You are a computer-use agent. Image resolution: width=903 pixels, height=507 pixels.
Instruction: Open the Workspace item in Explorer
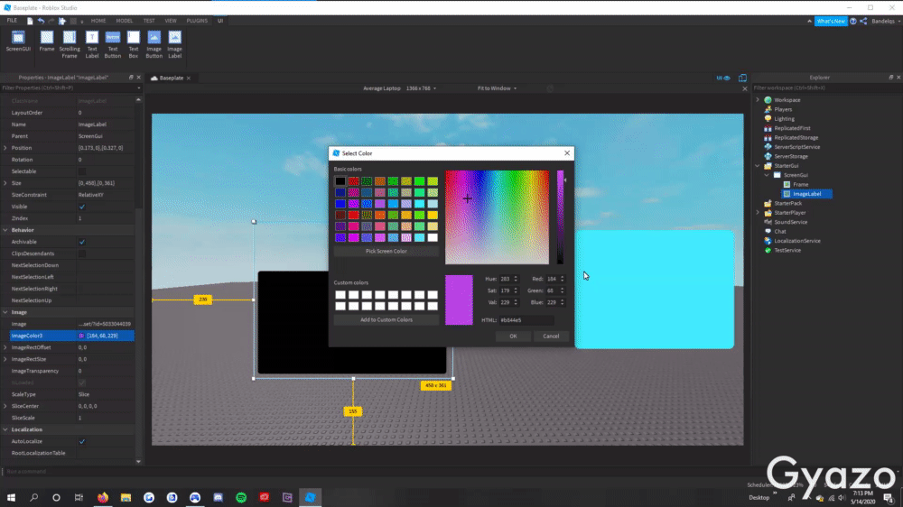coord(787,100)
